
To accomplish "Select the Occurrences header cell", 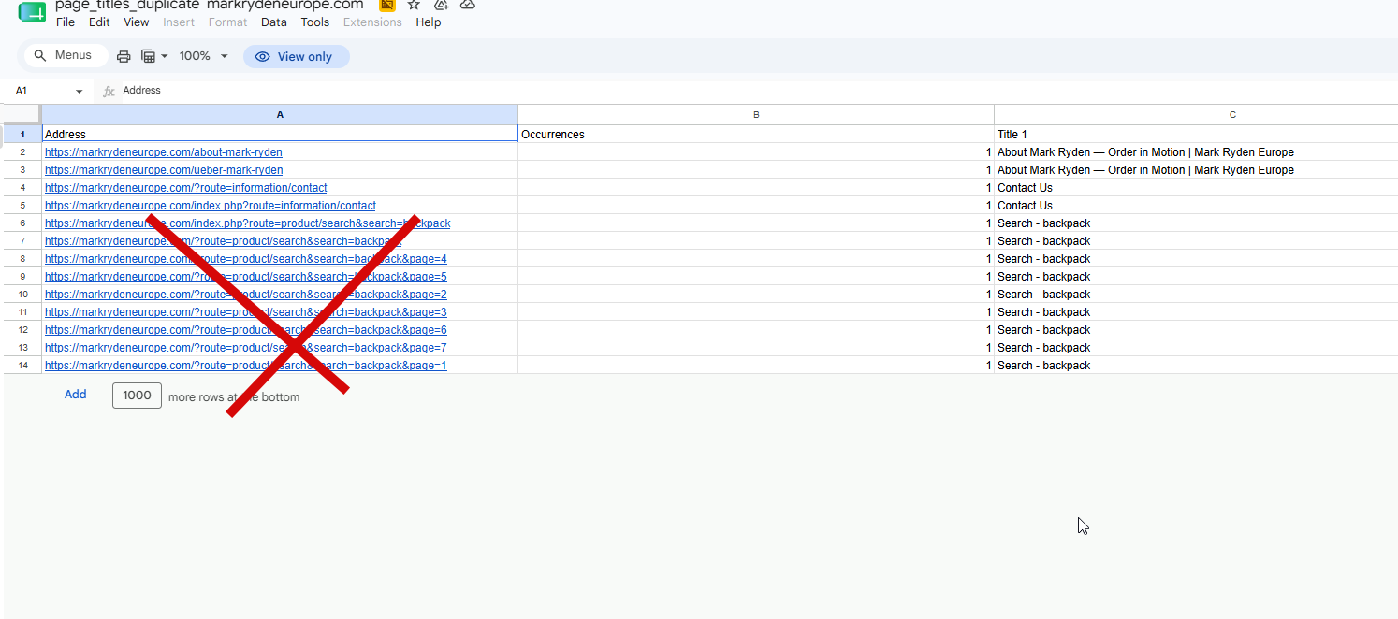I will click(x=756, y=135).
